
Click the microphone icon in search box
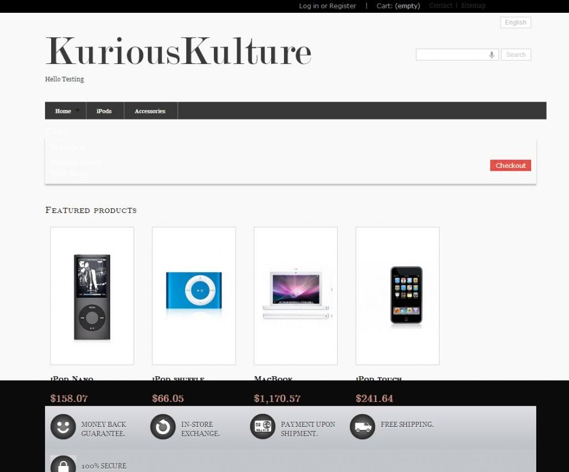(x=492, y=55)
